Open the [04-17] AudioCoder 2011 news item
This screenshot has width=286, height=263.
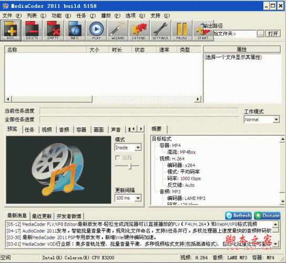pyautogui.click(x=139, y=231)
